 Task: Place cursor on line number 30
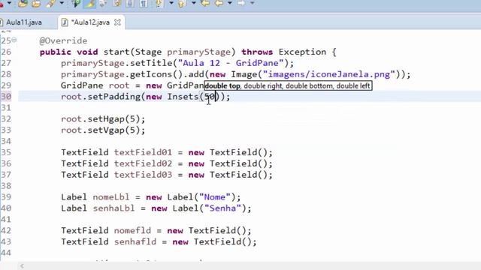(6, 97)
